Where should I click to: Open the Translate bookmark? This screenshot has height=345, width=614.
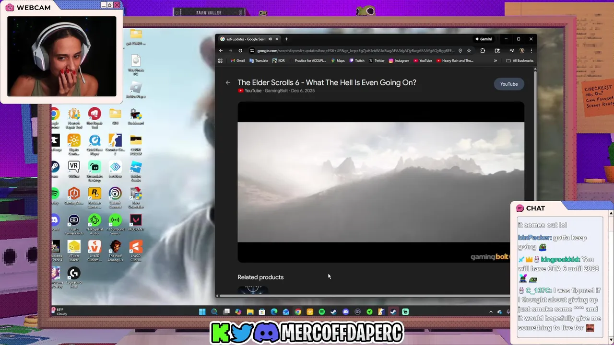point(259,61)
